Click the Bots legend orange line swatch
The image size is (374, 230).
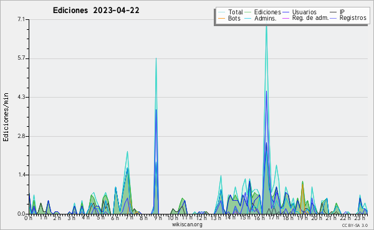pos(221,18)
